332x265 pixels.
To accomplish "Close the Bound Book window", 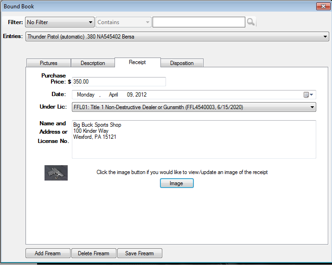I will 323,6.
